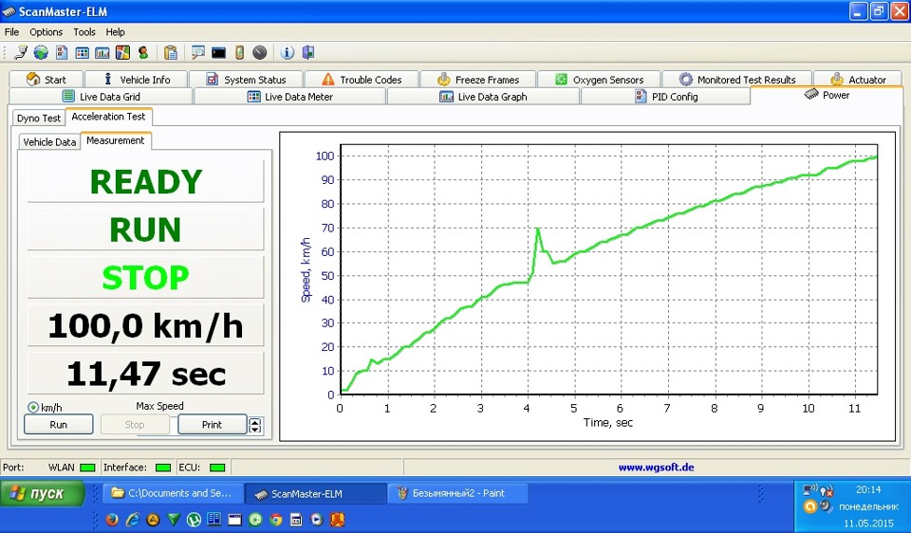The height and width of the screenshot is (533, 911).
Task: Switch to the Live Data Graph tab
Action: click(x=483, y=97)
